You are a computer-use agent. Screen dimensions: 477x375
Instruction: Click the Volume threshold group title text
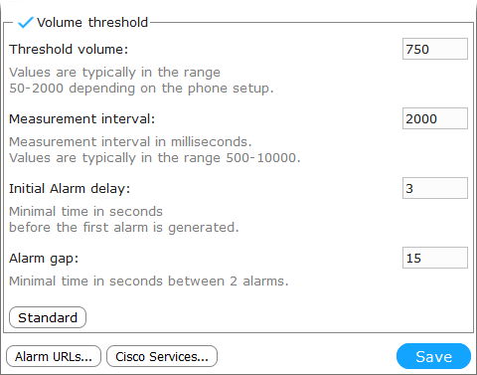pos(92,23)
